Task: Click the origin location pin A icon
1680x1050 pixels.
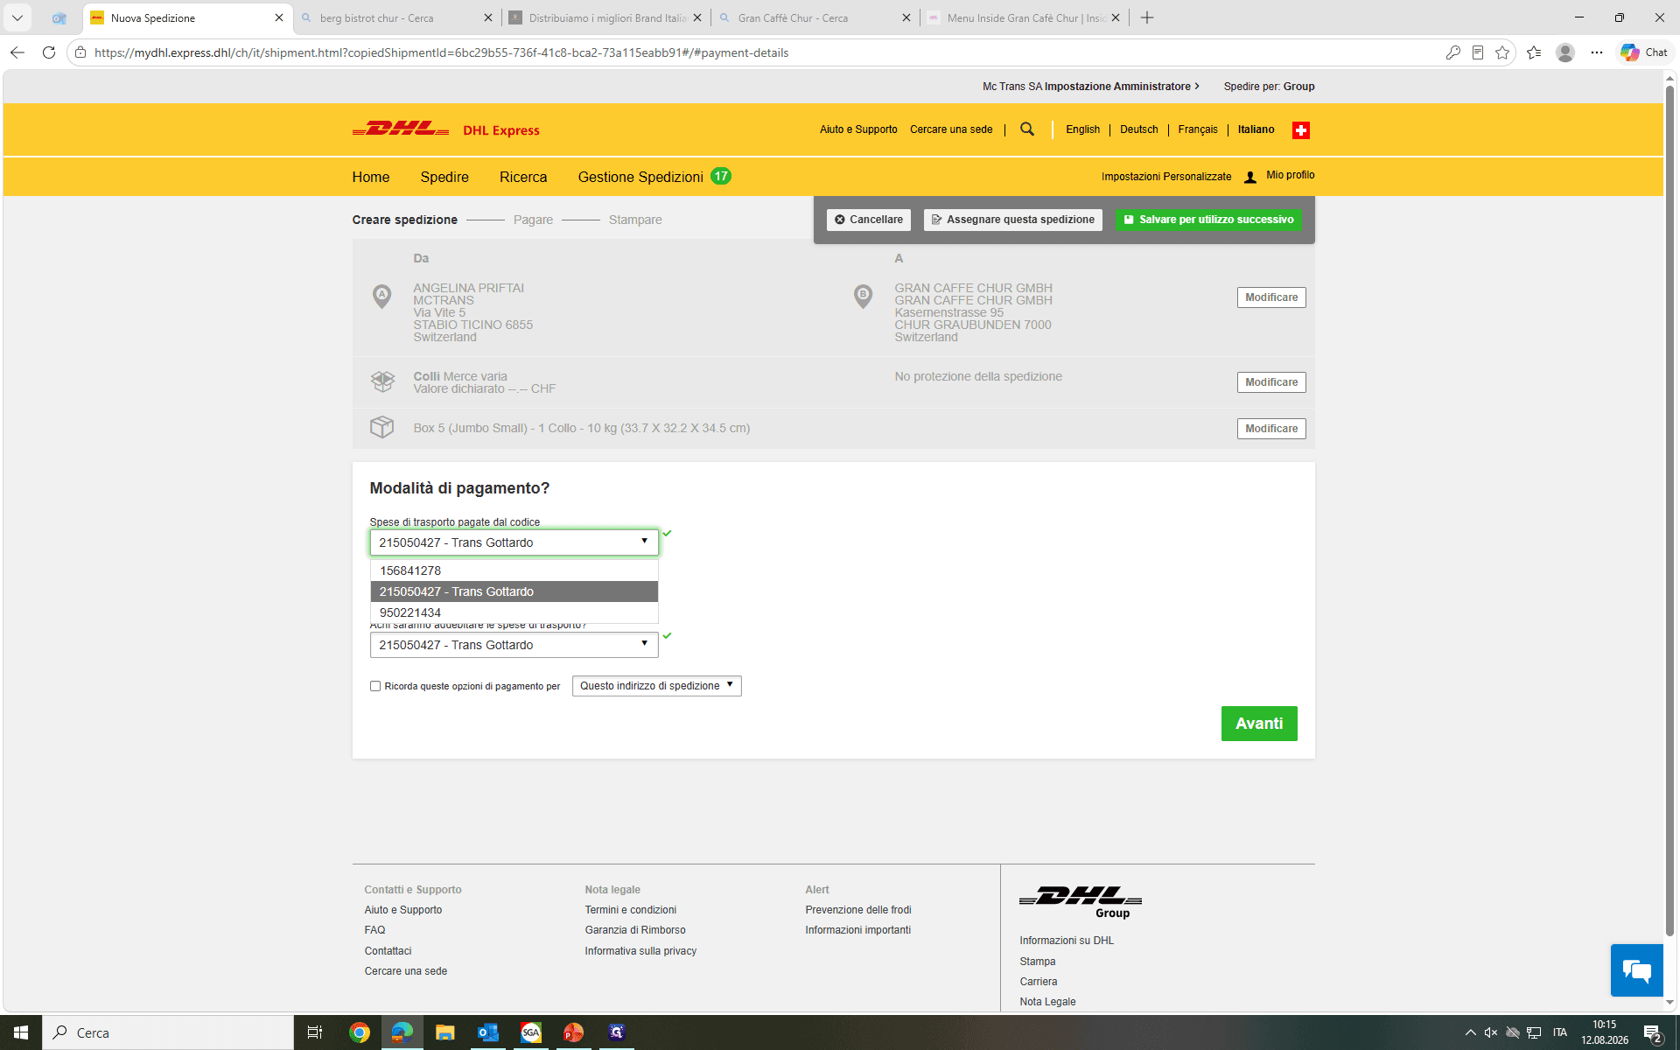Action: [381, 297]
